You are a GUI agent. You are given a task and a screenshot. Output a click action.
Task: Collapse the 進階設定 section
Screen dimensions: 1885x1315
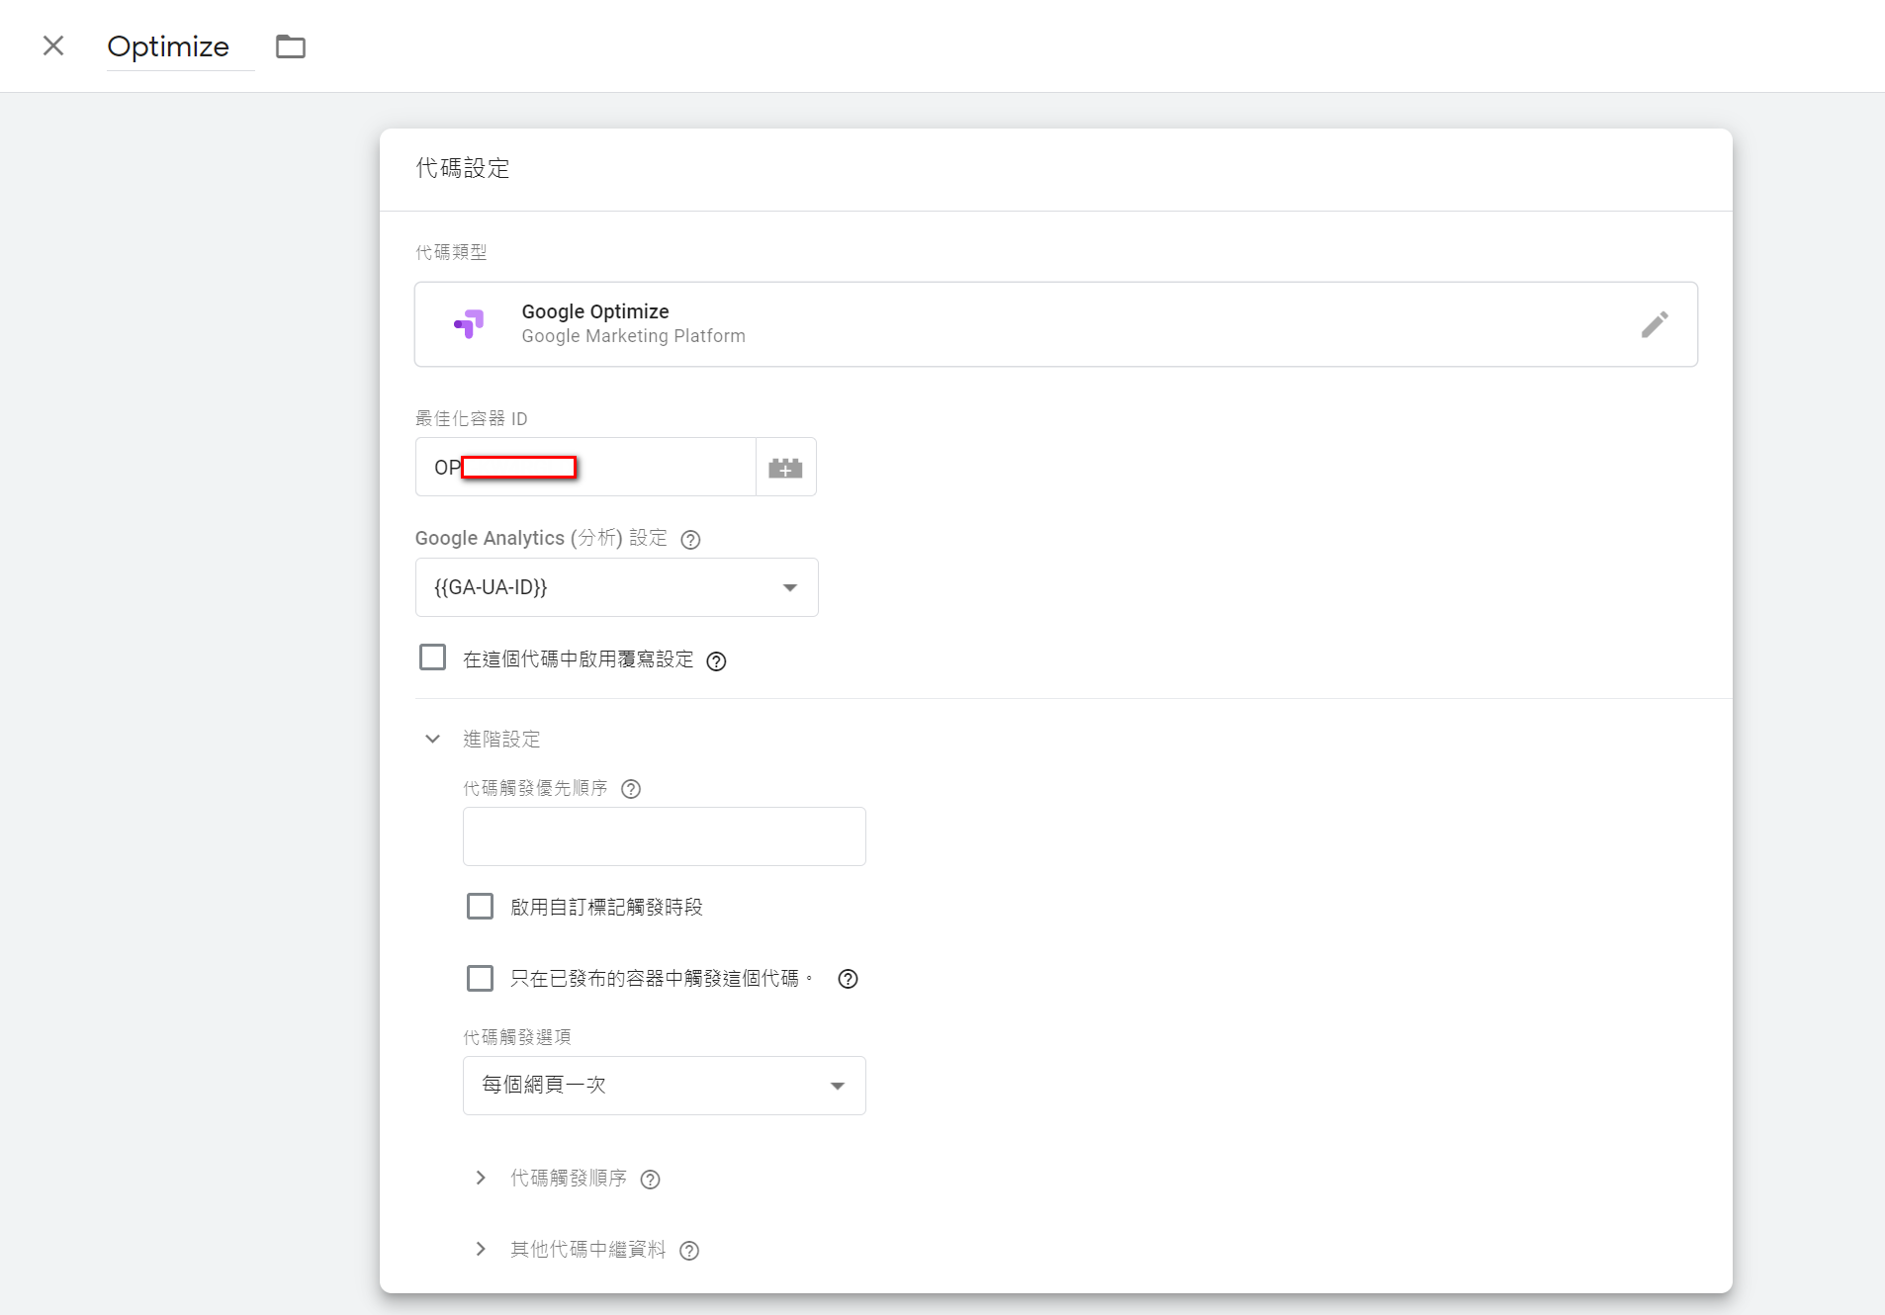432,739
